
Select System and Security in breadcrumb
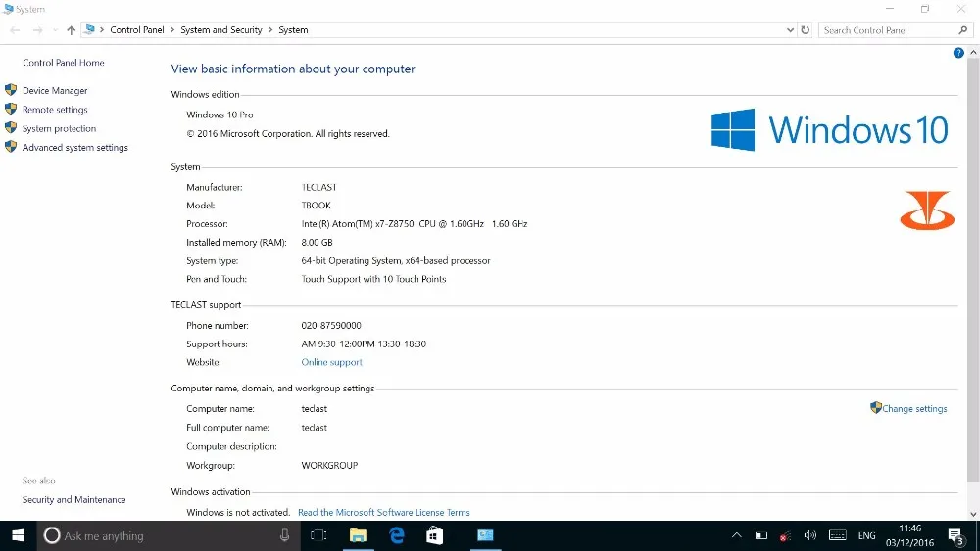coord(221,30)
